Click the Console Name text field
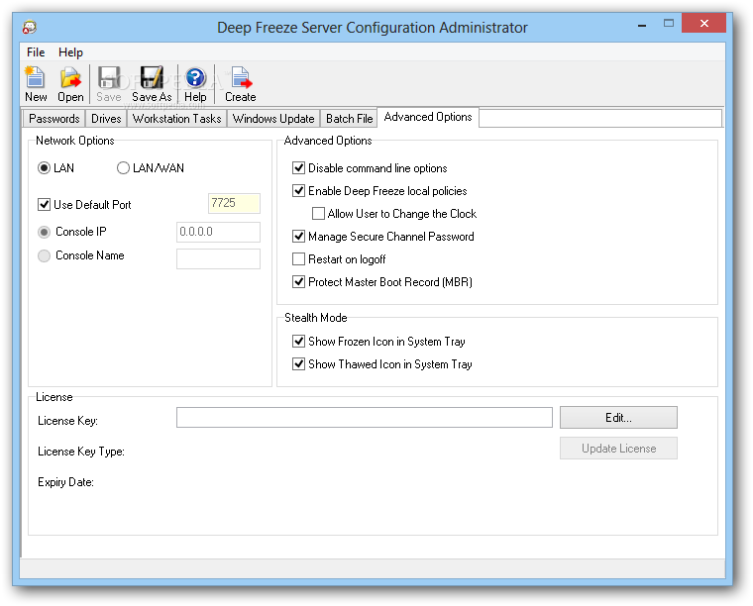The width and height of the screenshot is (753, 606). click(219, 258)
